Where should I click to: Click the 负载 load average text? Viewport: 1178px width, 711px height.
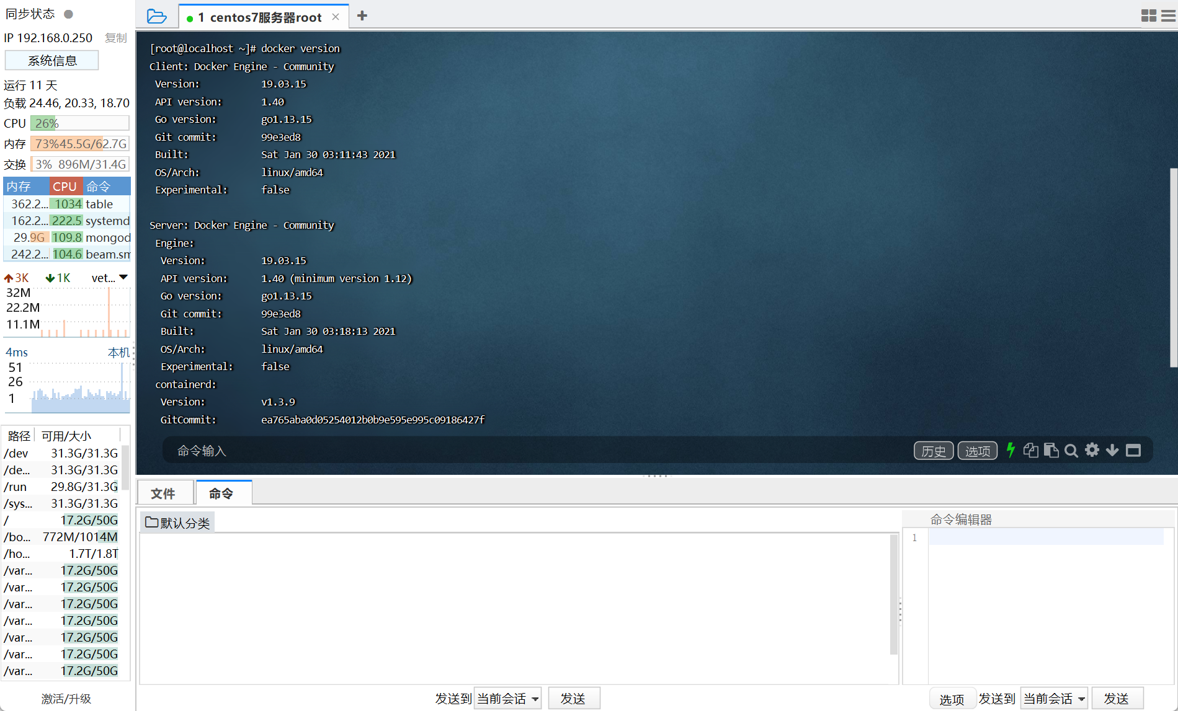66,103
